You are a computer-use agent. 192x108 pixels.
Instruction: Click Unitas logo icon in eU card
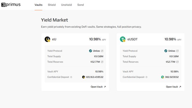point(90,51)
